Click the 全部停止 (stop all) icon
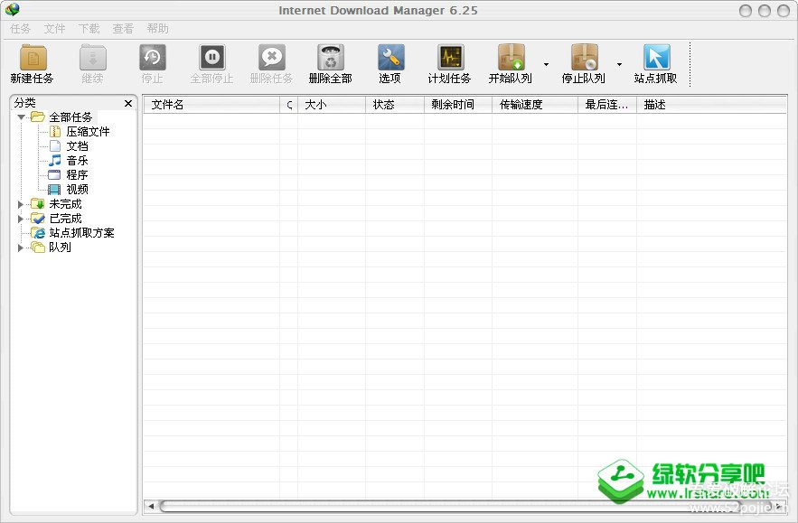 (211, 61)
